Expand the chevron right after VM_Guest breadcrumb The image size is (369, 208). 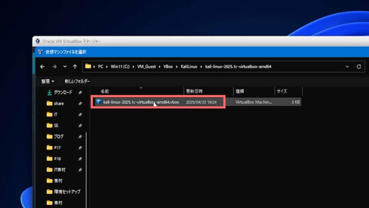159,67
